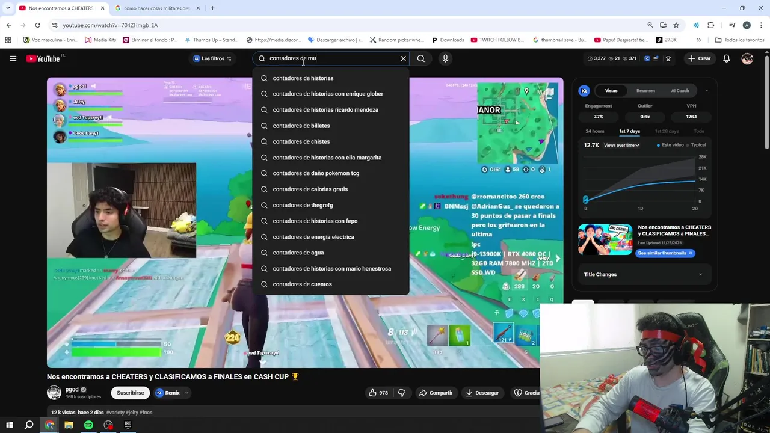Click the Suscribirse button
Image resolution: width=770 pixels, height=433 pixels.
[x=131, y=393]
